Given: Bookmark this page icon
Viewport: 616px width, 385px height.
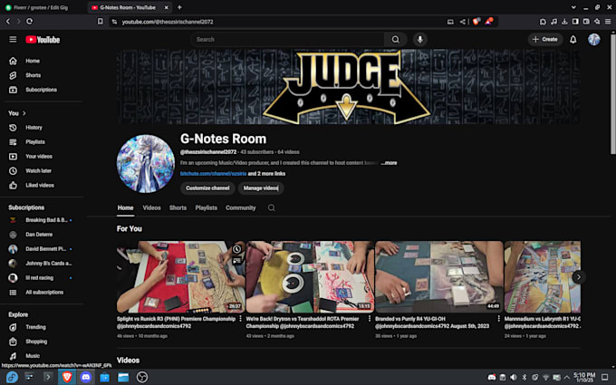Looking at the screenshot, I should (x=101, y=21).
